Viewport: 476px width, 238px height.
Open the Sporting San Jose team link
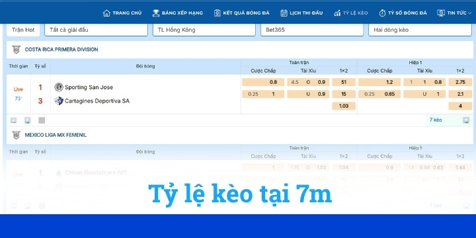pyautogui.click(x=89, y=87)
